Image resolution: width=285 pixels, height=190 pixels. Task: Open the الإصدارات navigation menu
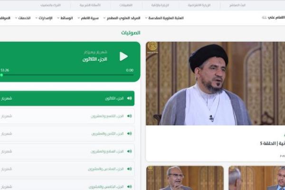point(44,18)
